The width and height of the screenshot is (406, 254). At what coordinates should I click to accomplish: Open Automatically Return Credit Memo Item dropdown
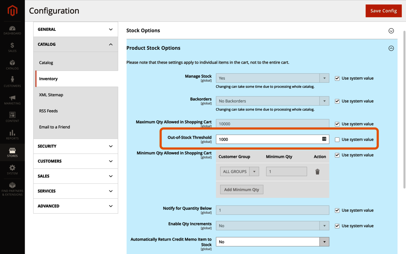coord(272,242)
